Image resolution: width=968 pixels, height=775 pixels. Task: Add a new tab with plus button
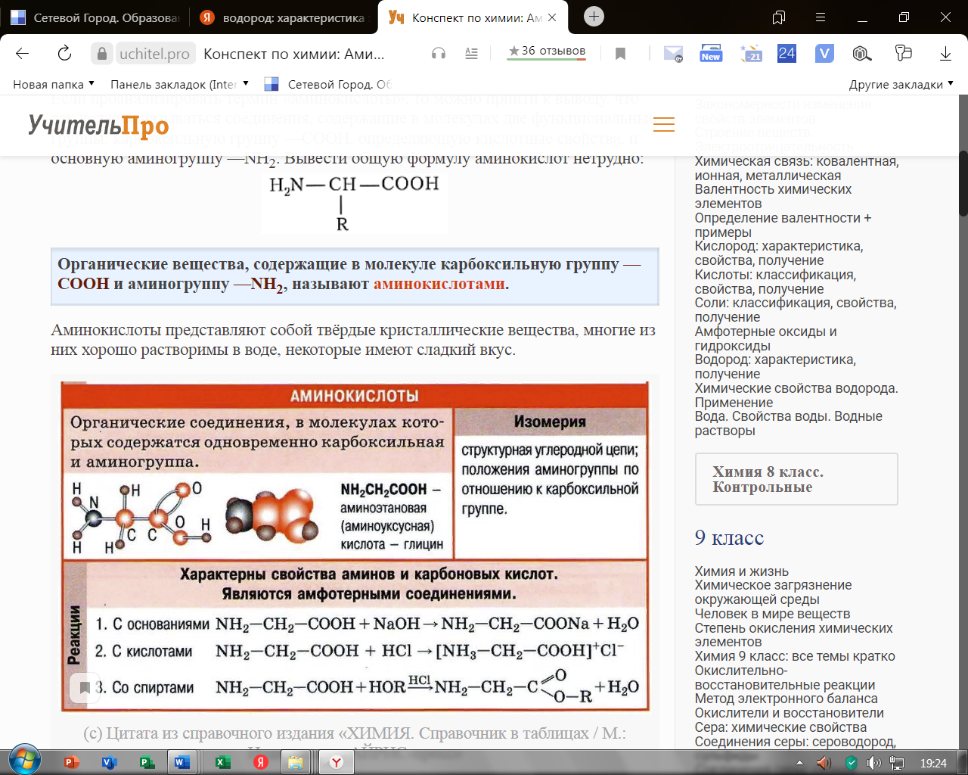click(x=594, y=17)
